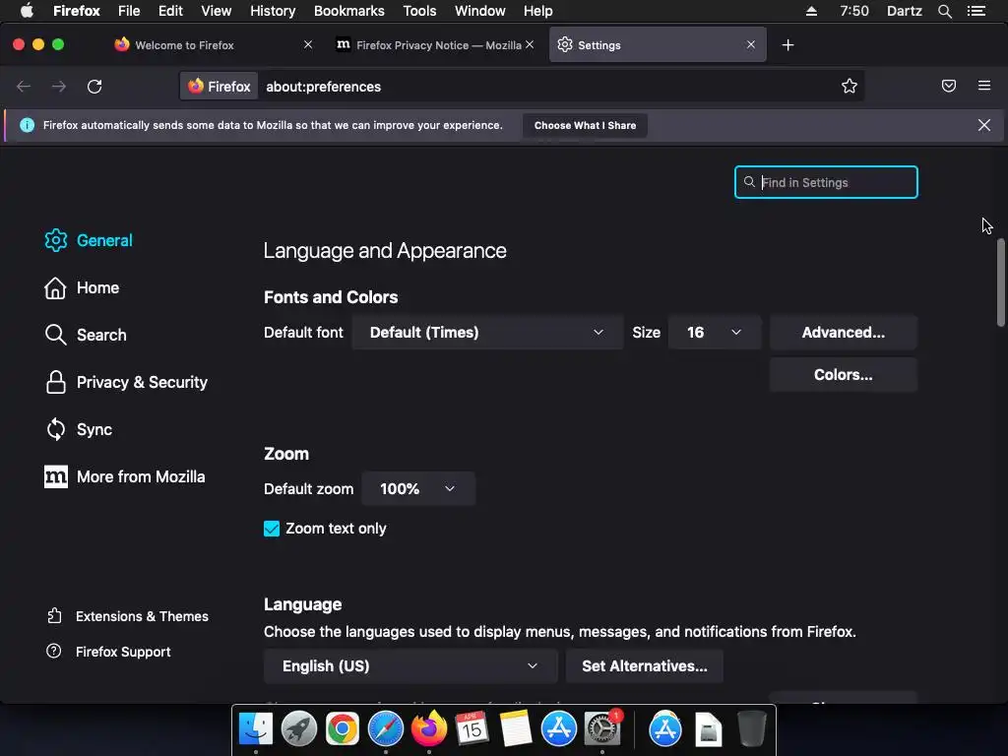Open Finder from the Dock

256,728
